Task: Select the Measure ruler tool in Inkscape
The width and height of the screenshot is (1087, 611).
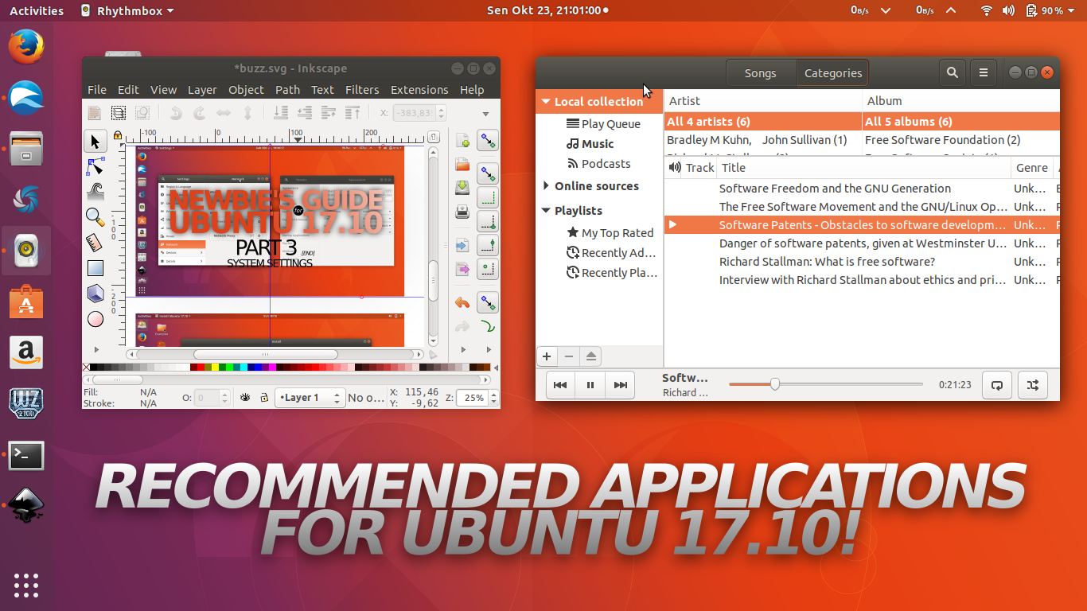Action: tap(95, 243)
